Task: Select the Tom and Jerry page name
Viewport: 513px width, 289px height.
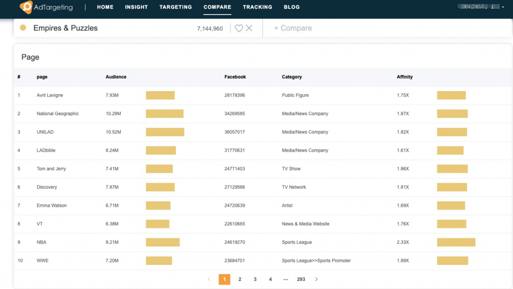Action: click(x=52, y=169)
